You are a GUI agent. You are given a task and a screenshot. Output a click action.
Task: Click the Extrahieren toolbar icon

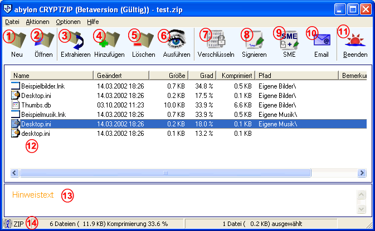pos(76,41)
